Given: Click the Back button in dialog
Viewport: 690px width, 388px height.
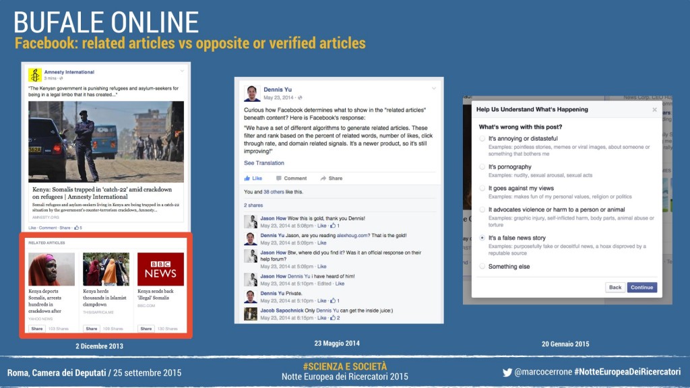Looking at the screenshot, I should pyautogui.click(x=615, y=287).
